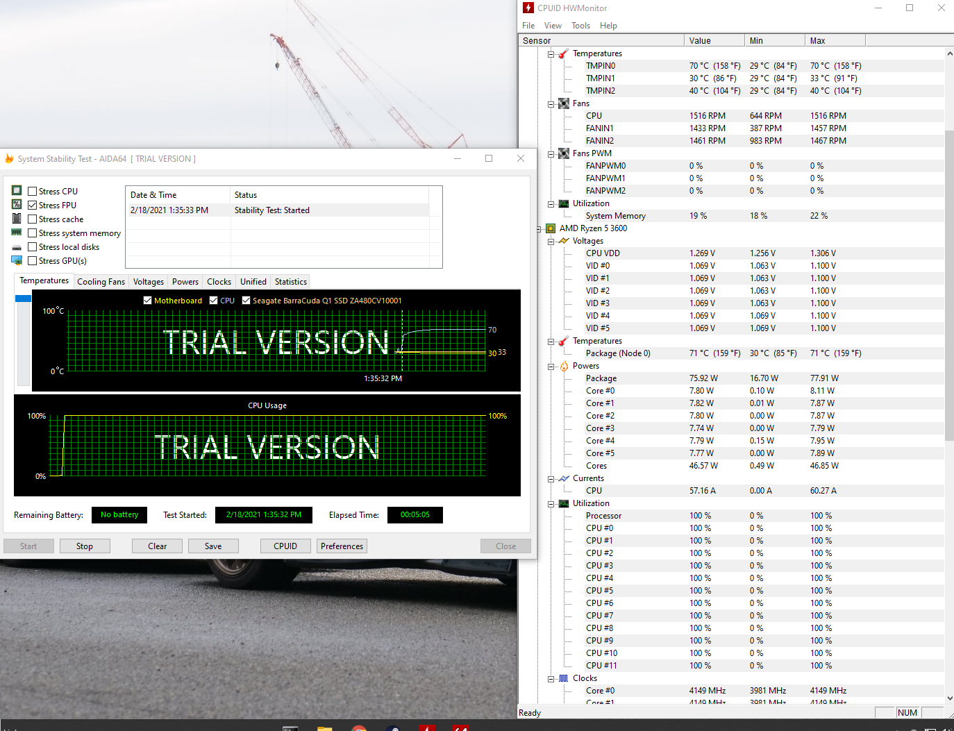Stop the stability test
This screenshot has height=731, width=954.
(85, 546)
